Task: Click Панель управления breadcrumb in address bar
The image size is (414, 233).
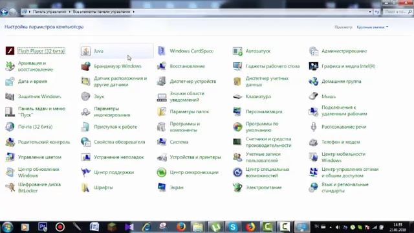Action: 49,12
